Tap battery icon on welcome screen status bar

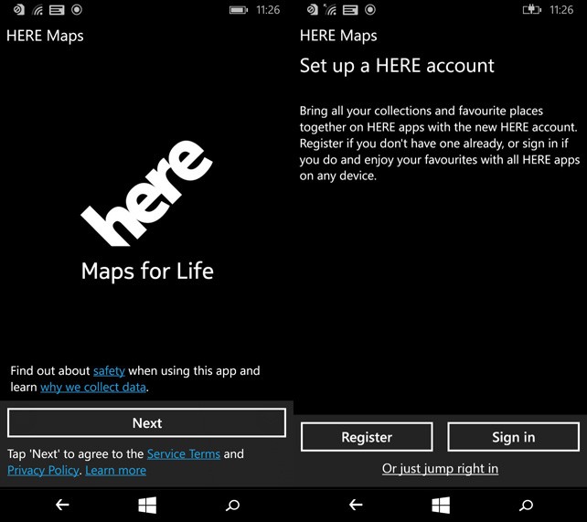pos(238,10)
